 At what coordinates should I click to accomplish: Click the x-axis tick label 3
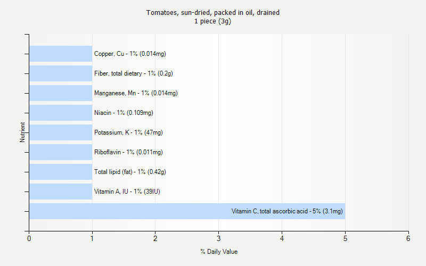(x=219, y=239)
